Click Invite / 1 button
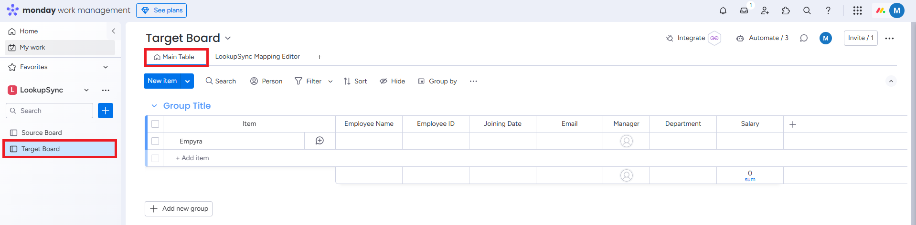The image size is (916, 225). pyautogui.click(x=861, y=38)
